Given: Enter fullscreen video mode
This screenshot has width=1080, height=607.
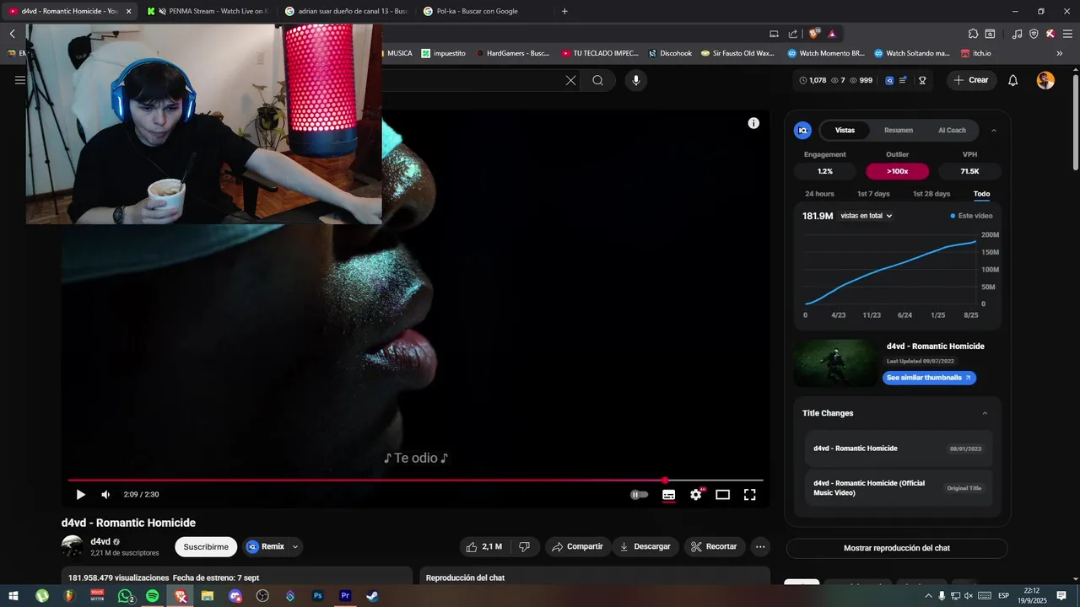Looking at the screenshot, I should (749, 495).
